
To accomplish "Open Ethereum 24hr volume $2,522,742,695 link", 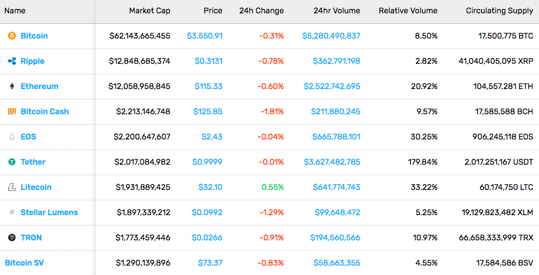I will click(332, 86).
